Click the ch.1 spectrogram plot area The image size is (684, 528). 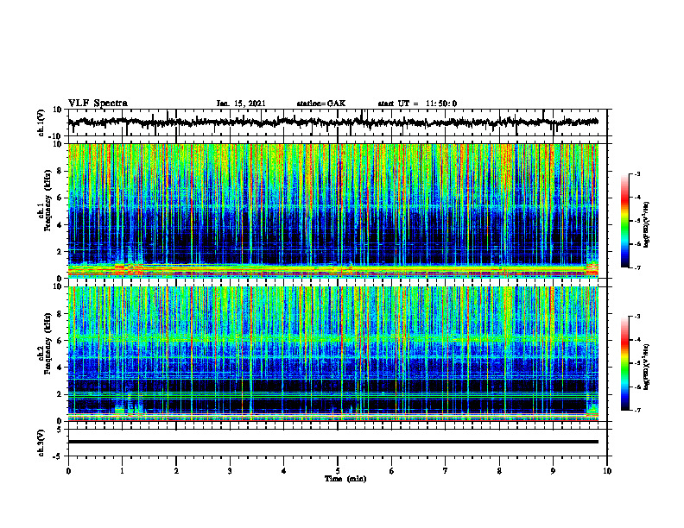[333, 211]
